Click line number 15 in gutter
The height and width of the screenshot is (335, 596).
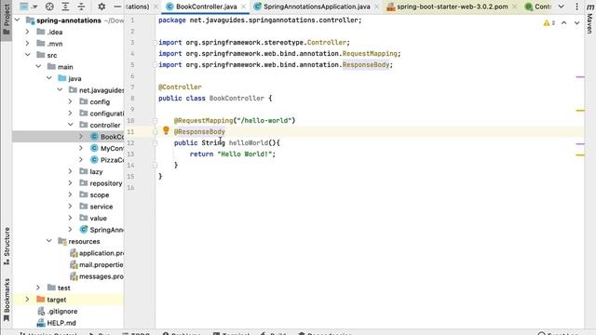pyautogui.click(x=130, y=176)
